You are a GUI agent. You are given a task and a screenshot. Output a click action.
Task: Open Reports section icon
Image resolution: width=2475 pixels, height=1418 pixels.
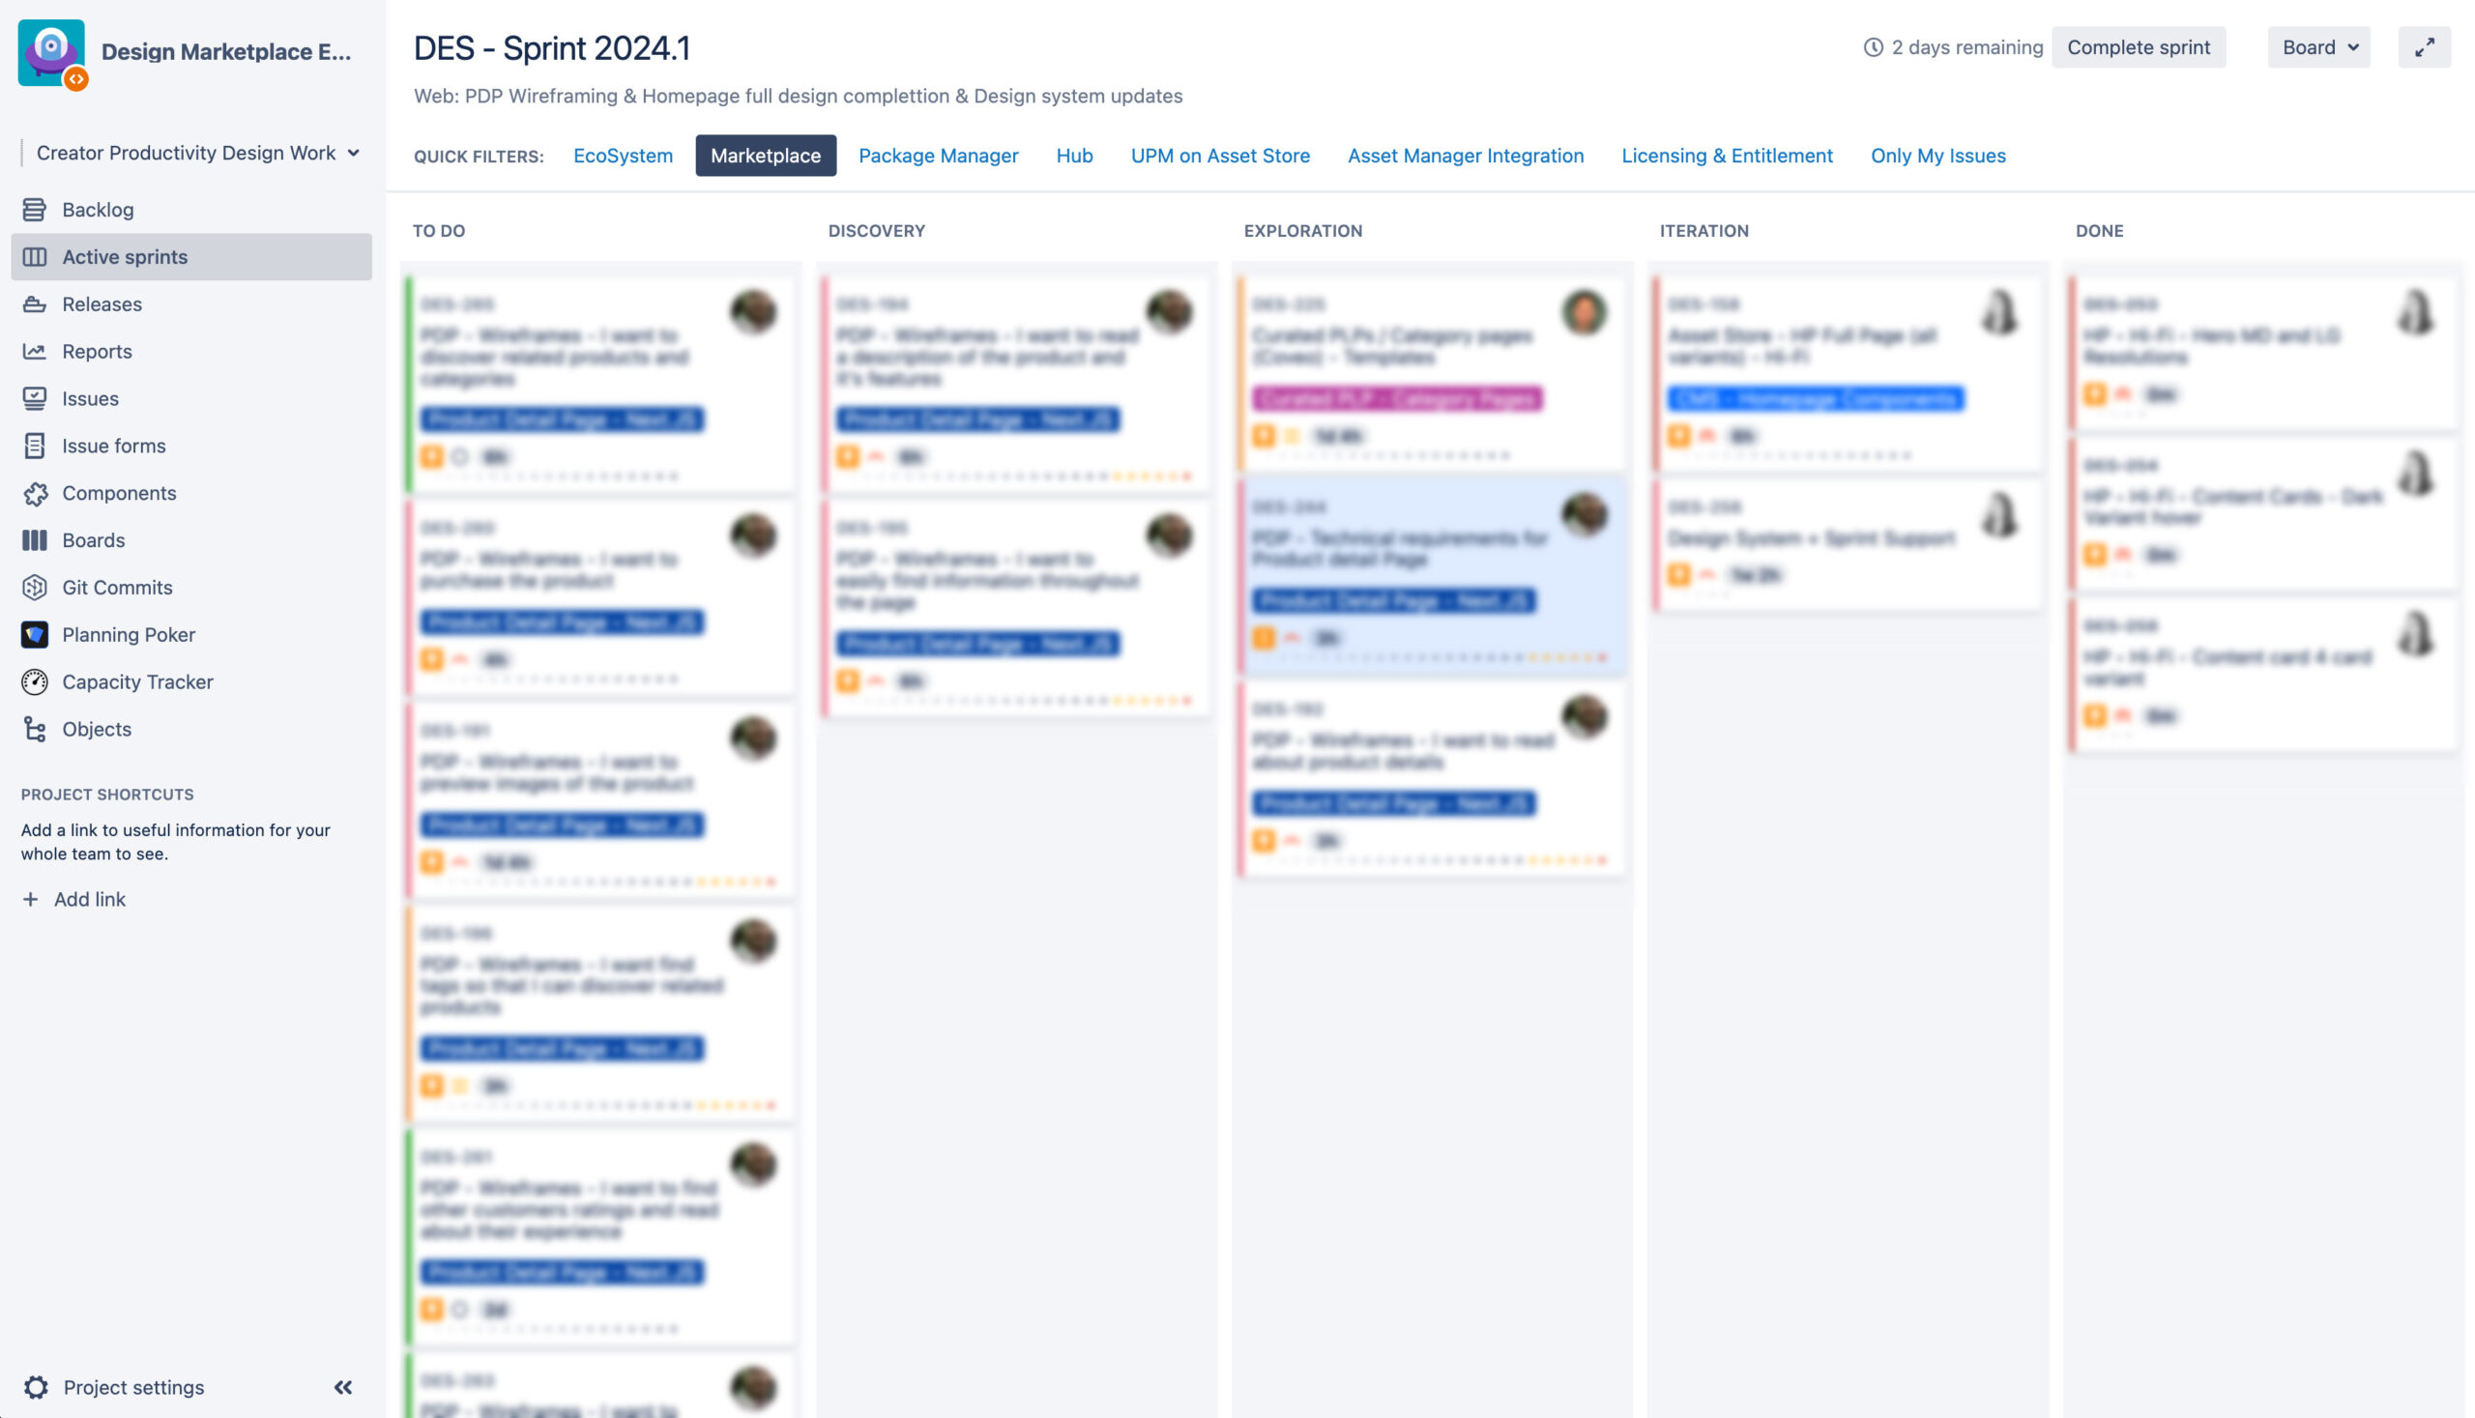32,350
